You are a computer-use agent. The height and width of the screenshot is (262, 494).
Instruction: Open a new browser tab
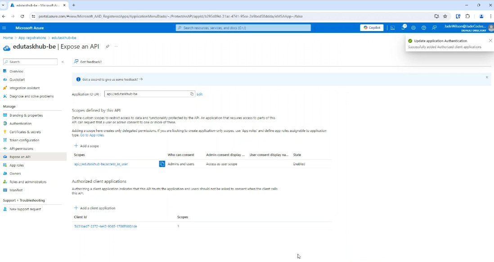coord(74,5)
